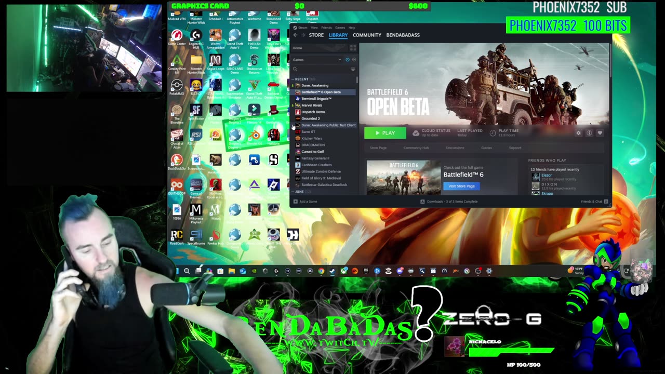Screen dimensions: 665x374
Task: Select Kitchen Wars in the library
Action: 312,139
